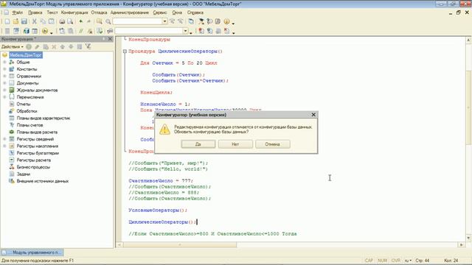This screenshot has height=265, width=472.
Task: Collapse the ЦиклическиеОператоры procedure block
Action: tap(125, 52)
